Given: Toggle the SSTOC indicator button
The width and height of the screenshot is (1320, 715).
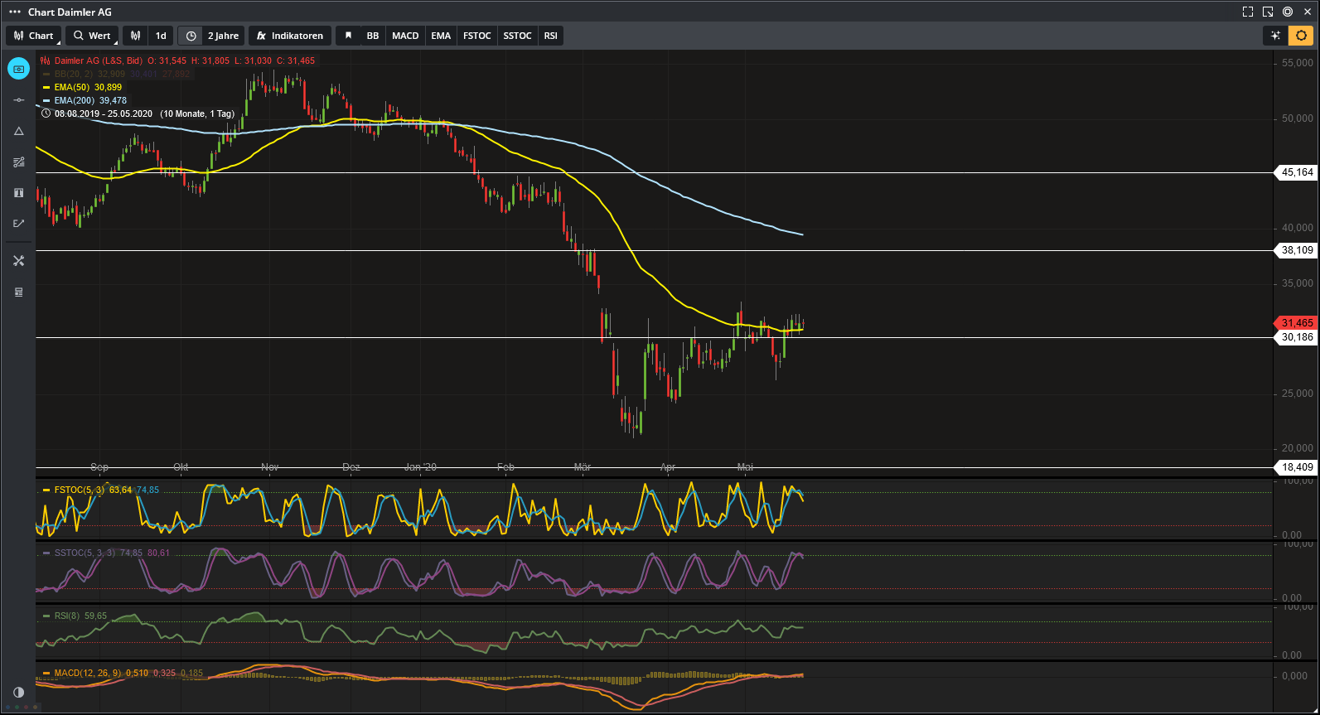Looking at the screenshot, I should pyautogui.click(x=517, y=36).
